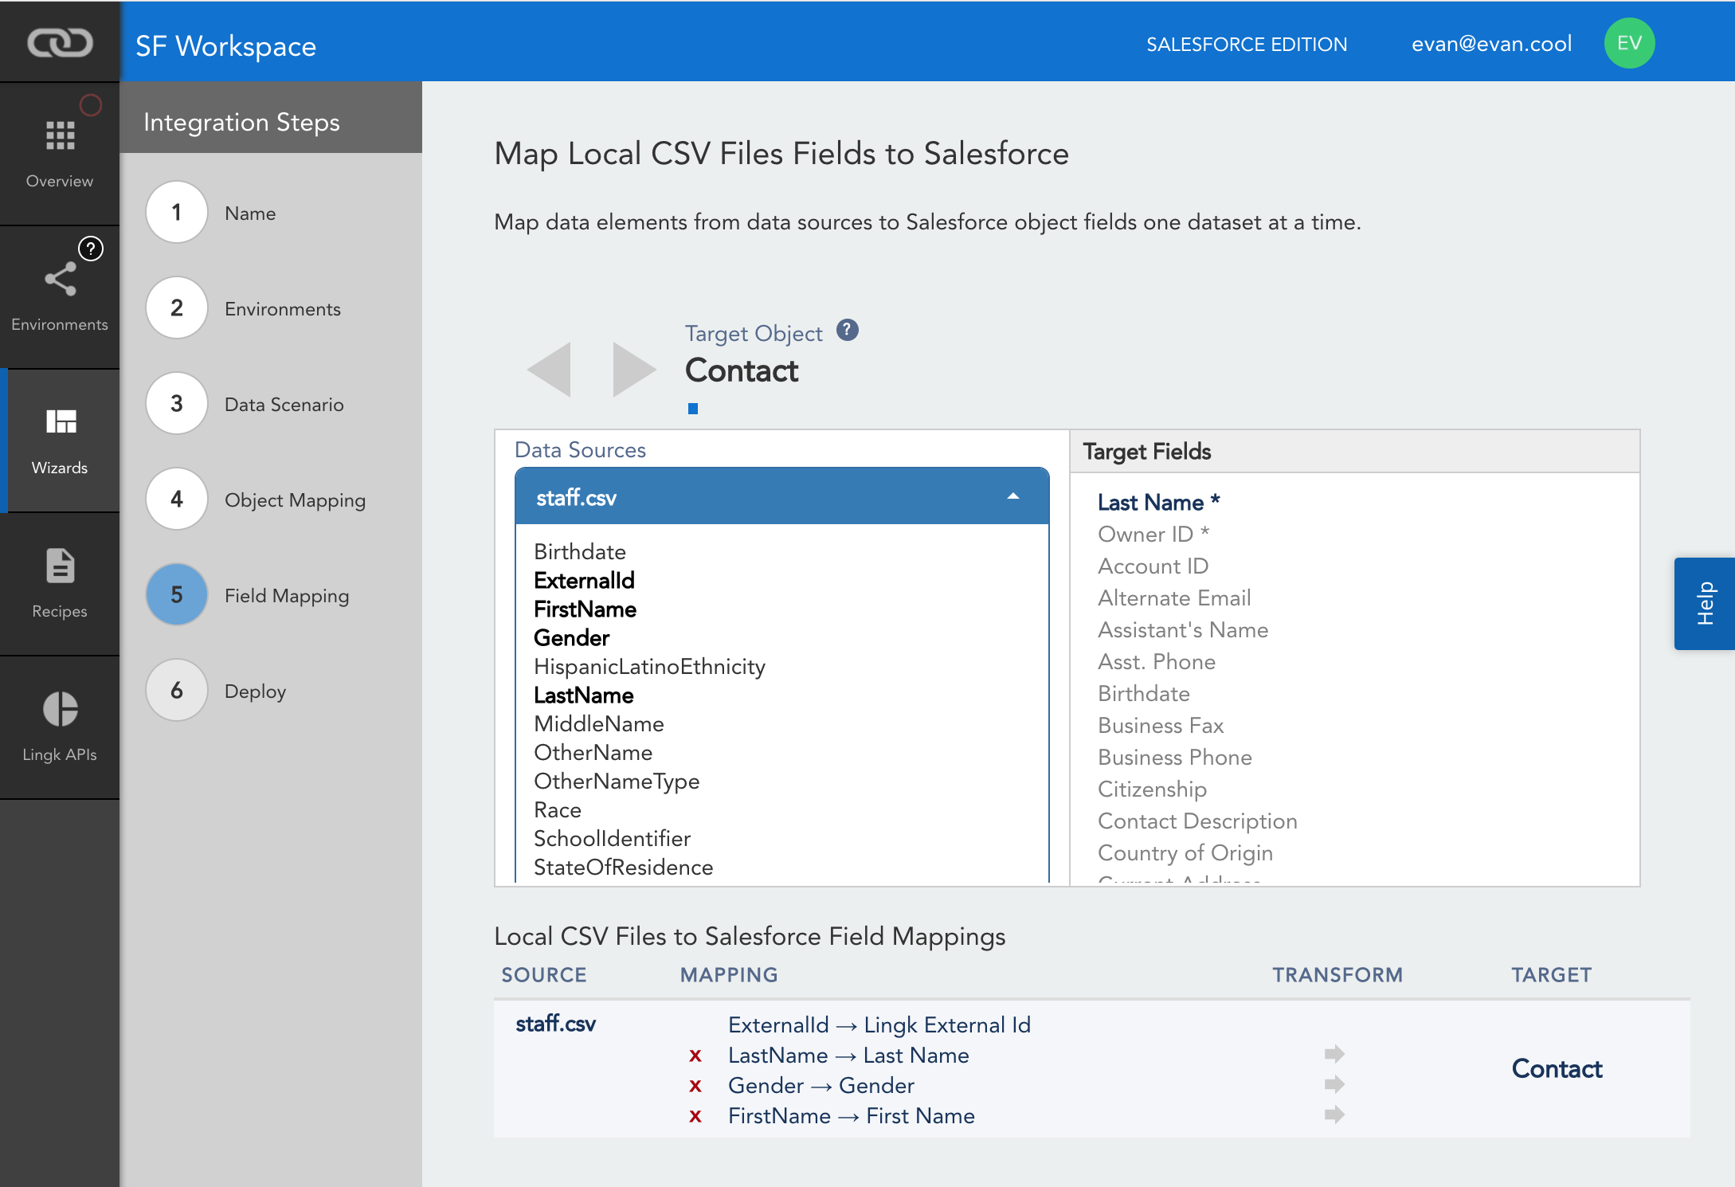Select Birthdate source field
This screenshot has width=1735, height=1187.
[x=580, y=551]
